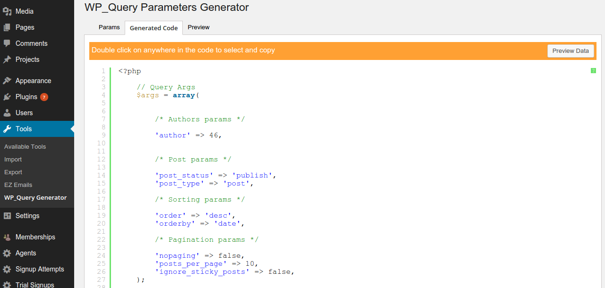605x288 pixels.
Task: Open the Available Tools submenu link
Action: point(25,147)
